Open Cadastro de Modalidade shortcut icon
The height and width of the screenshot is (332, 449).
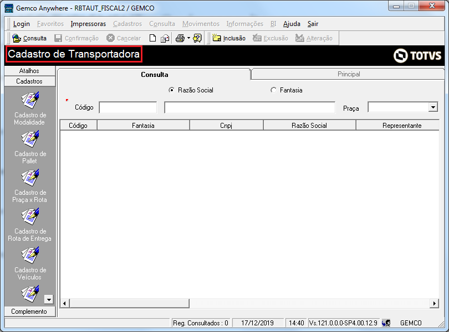tap(30, 100)
